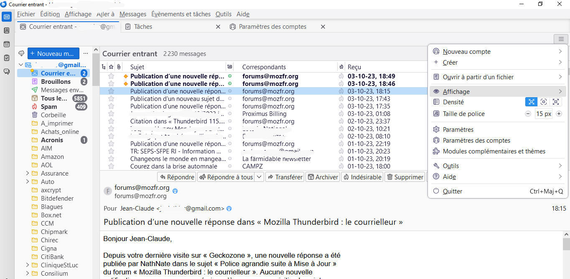This screenshot has width=570, height=279.
Task: Toggle read status of 18:49 message
Action: 229,76
